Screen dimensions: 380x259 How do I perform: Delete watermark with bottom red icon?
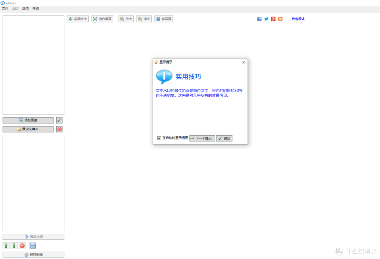pos(22,246)
